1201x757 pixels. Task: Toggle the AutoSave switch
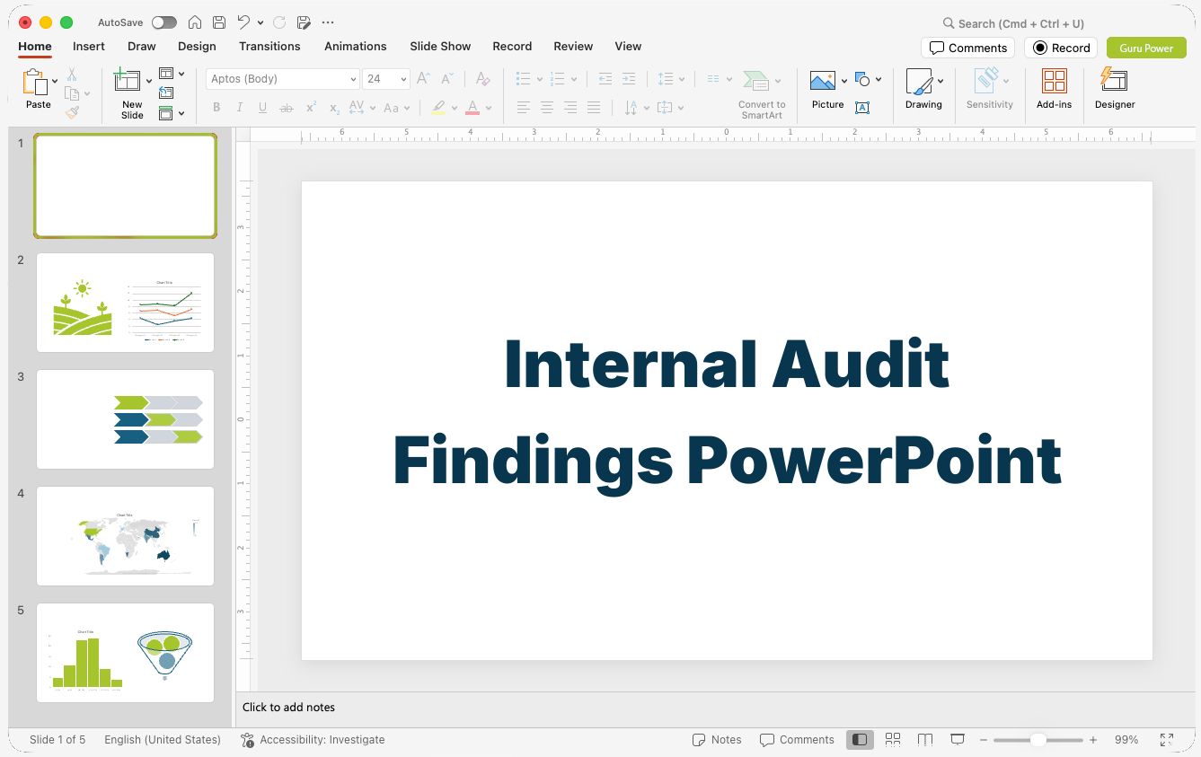point(164,22)
